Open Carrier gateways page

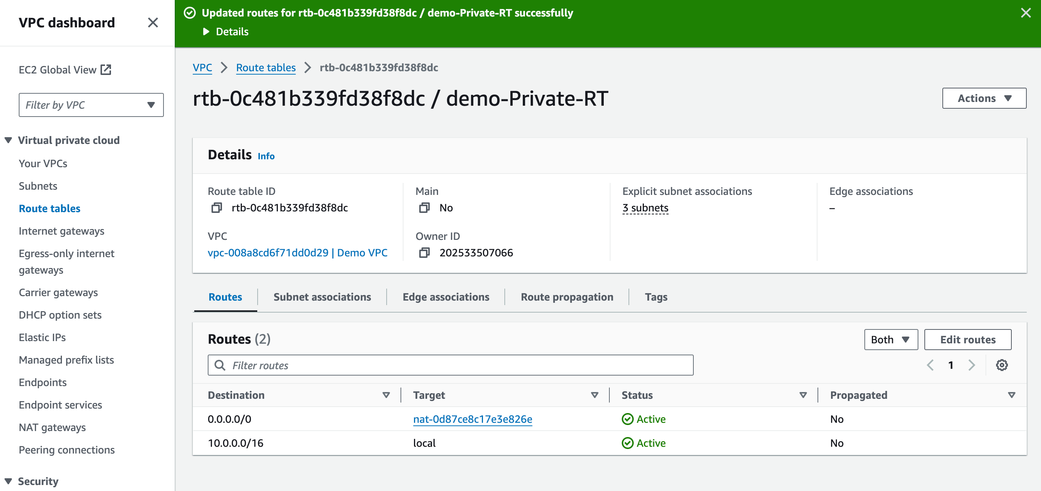click(58, 292)
